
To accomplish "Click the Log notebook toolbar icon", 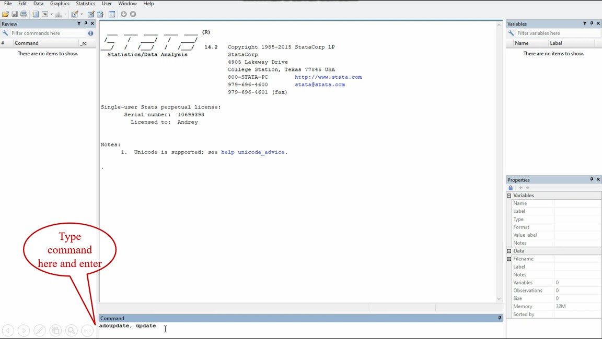I will click(x=36, y=14).
